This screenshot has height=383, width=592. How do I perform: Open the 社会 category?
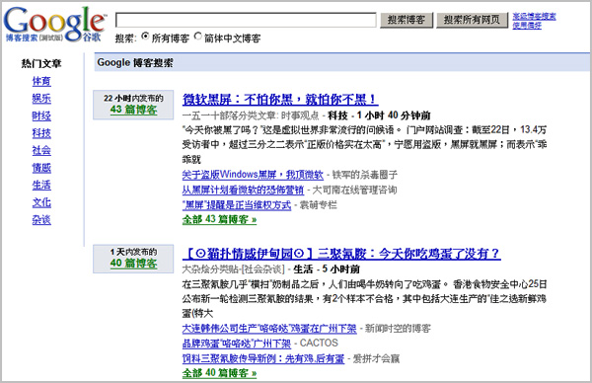(41, 150)
